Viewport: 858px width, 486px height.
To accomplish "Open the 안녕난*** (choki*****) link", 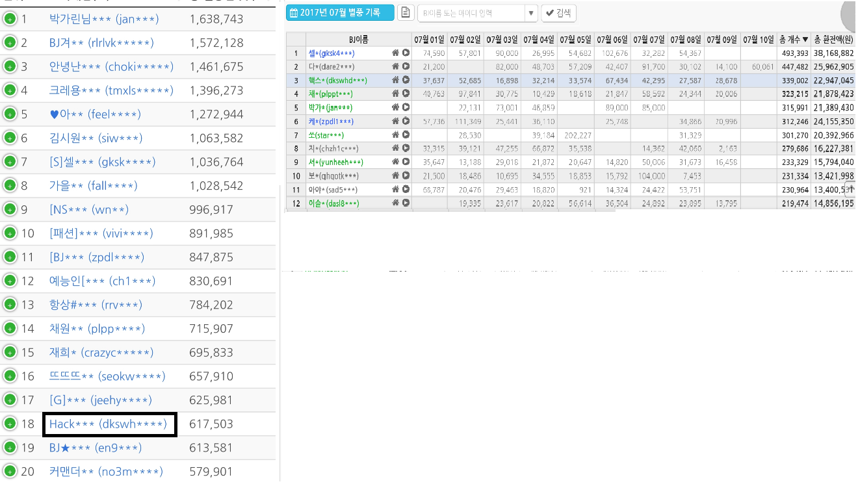I will (111, 66).
